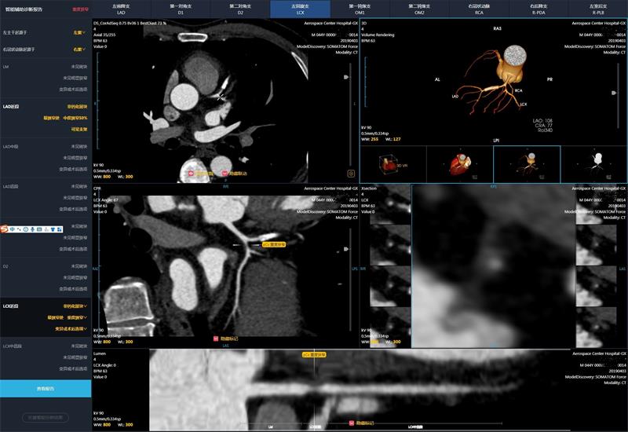Click the CPR view slider handle
628x432 pixels.
click(x=346, y=249)
